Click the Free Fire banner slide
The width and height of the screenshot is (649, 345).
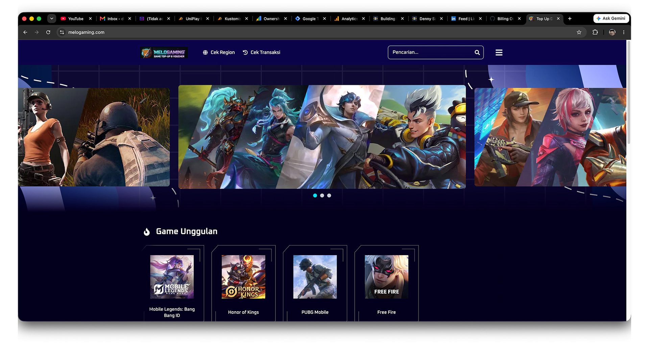point(550,137)
